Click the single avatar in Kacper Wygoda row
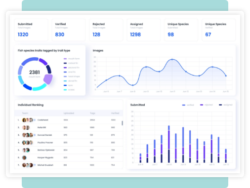This screenshot has width=250, height=188. pos(24,157)
